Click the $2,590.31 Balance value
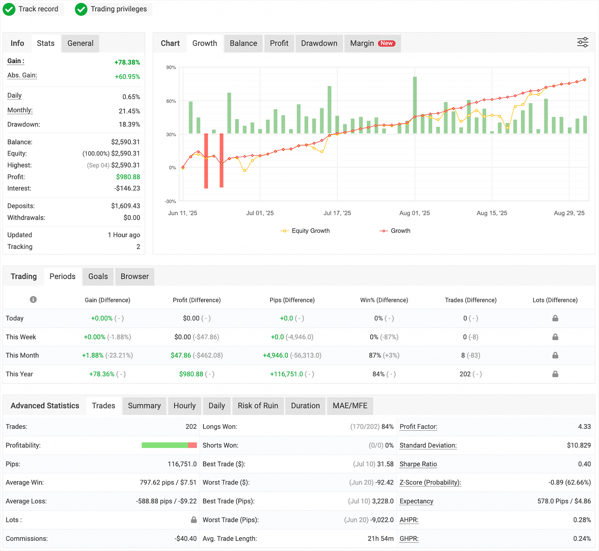Image resolution: width=599 pixels, height=551 pixels. (125, 142)
